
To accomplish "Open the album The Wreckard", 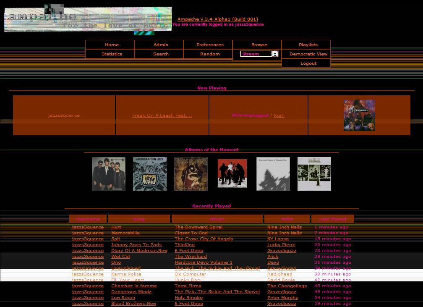I will pos(191,257).
